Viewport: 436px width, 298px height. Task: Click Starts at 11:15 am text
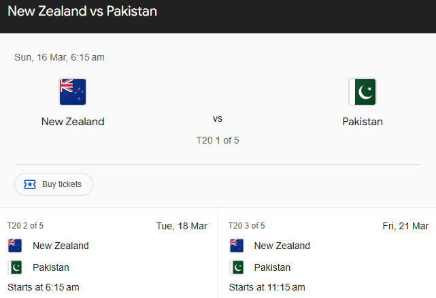tap(267, 287)
